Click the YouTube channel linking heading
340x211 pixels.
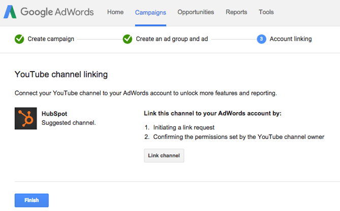[61, 75]
